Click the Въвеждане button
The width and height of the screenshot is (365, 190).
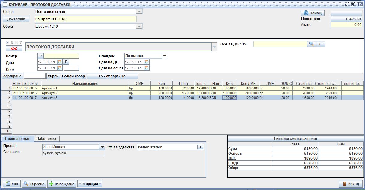61,184
